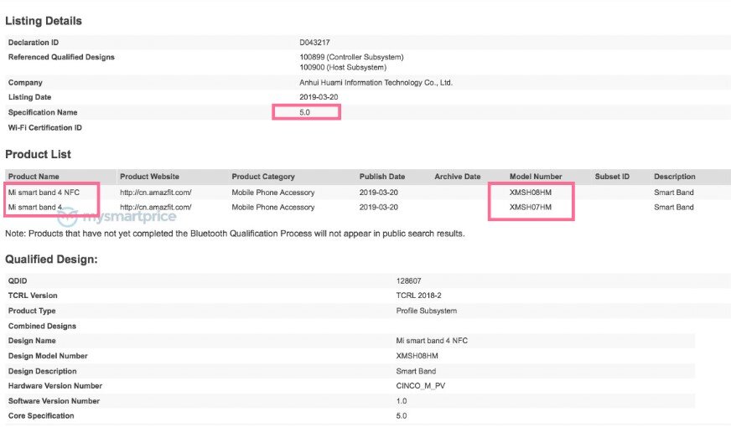Click the Product Category column header
Image resolution: width=731 pixels, height=427 pixels.
[263, 177]
